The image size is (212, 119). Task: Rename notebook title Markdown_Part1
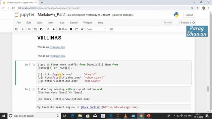click(52, 15)
